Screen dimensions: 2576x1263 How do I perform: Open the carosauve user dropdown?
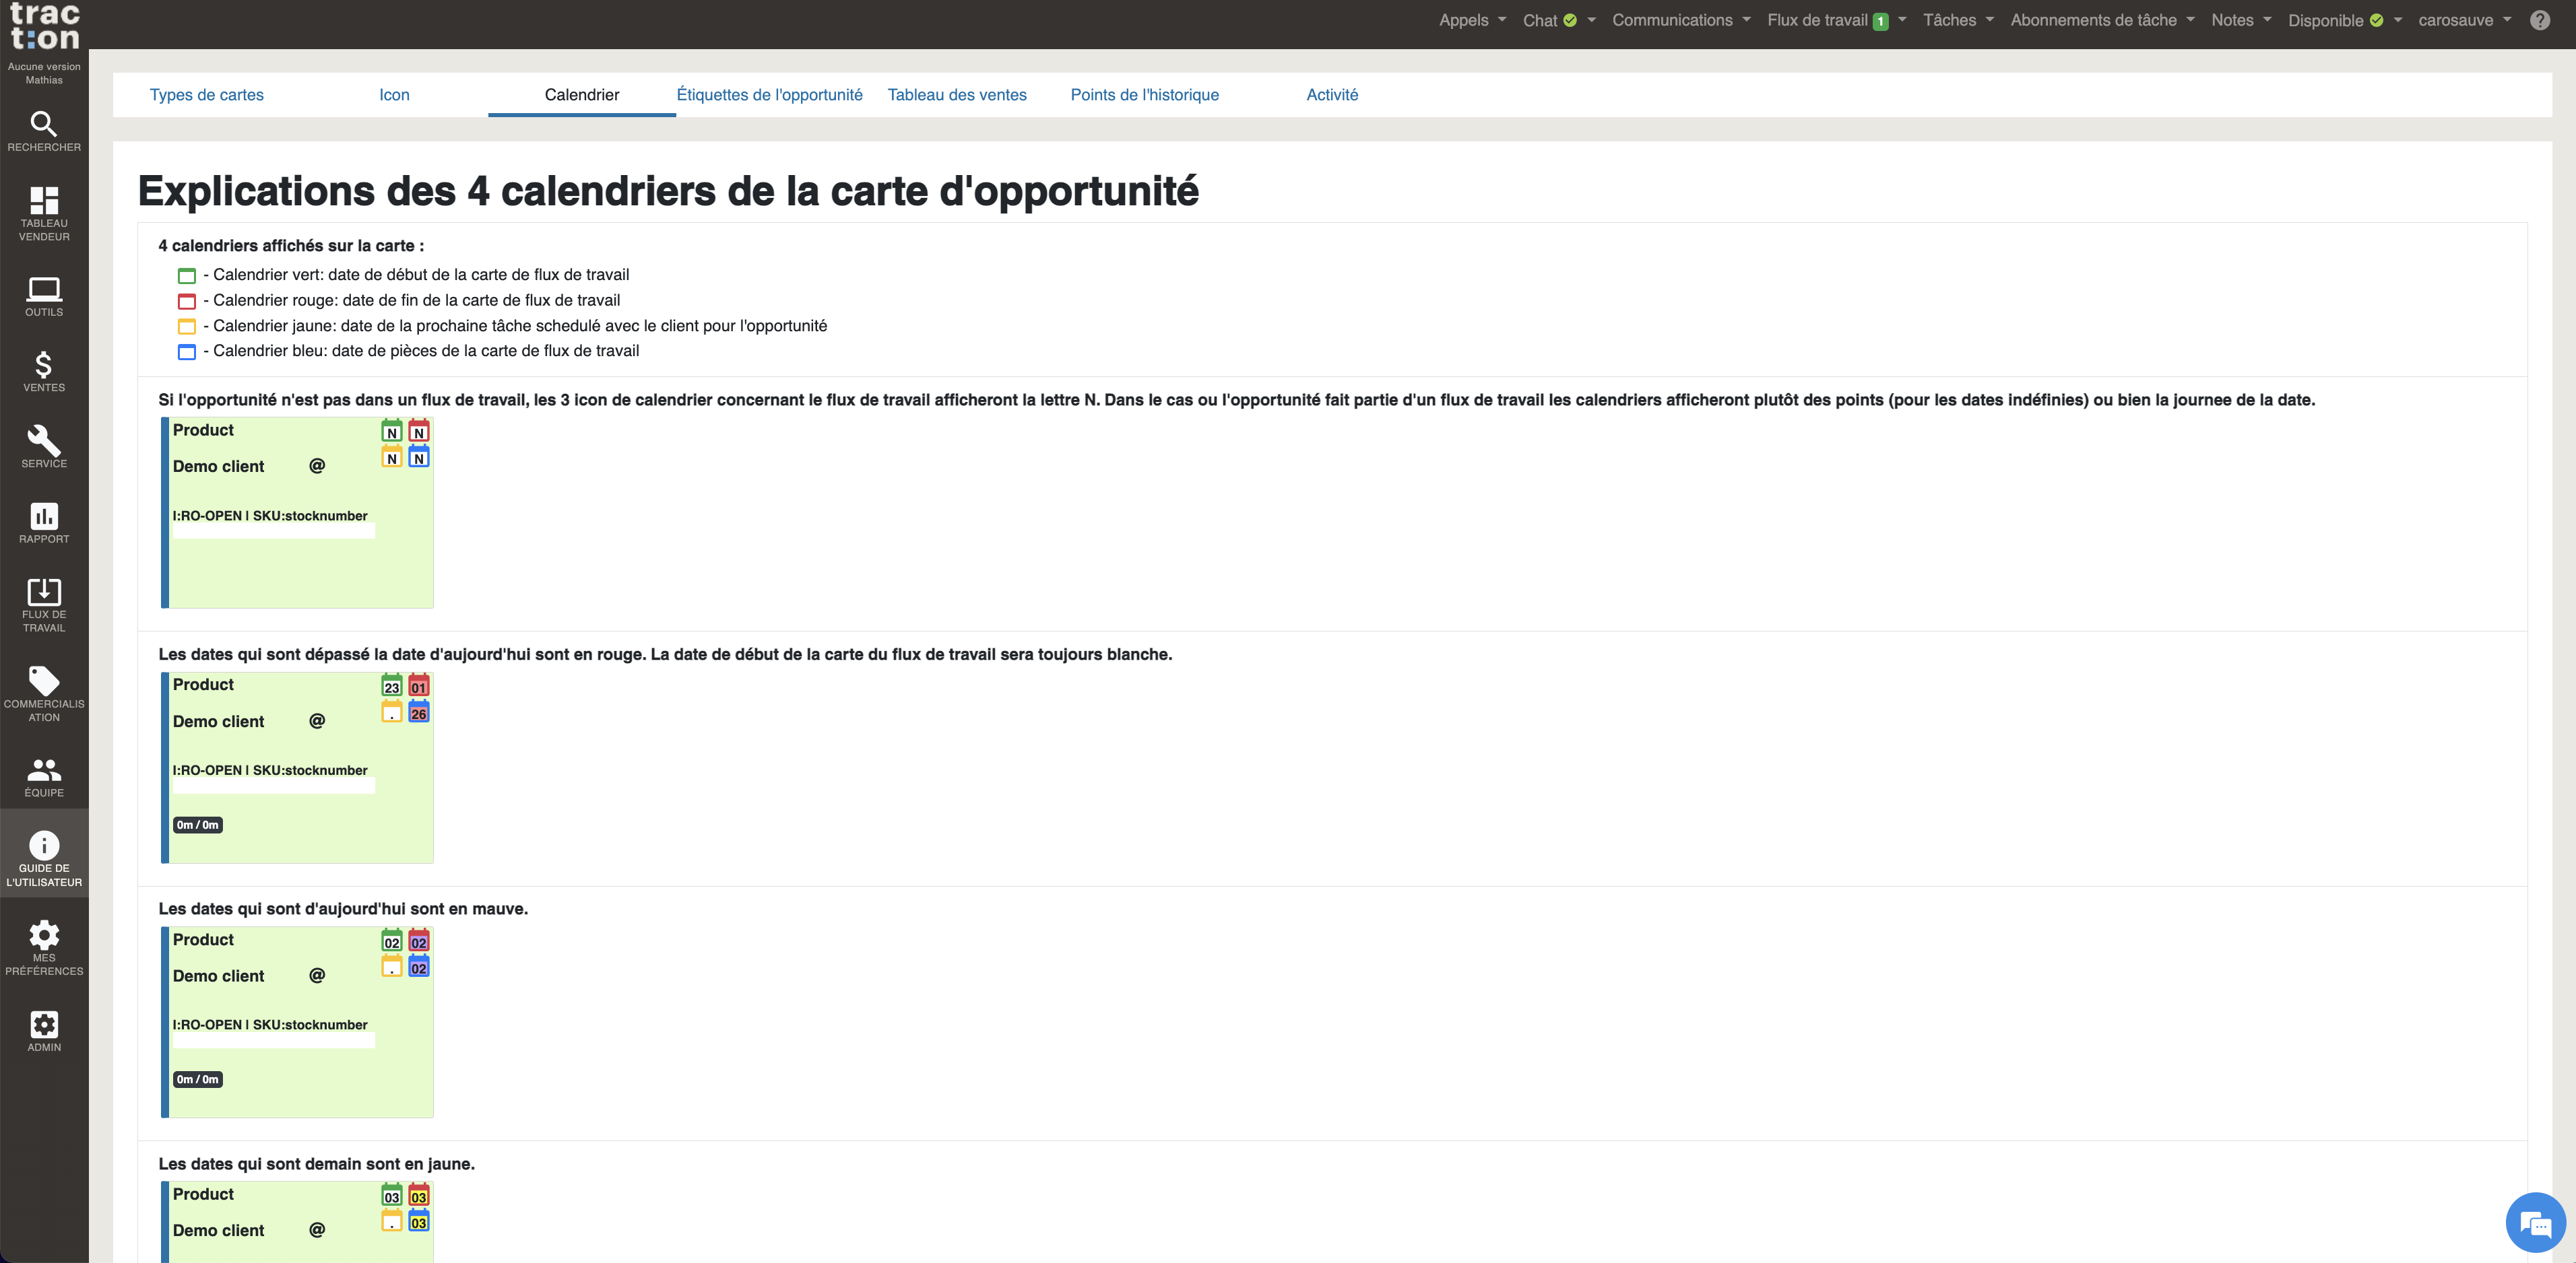pyautogui.click(x=2464, y=20)
